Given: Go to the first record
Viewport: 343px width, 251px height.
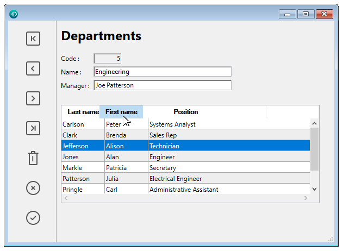Looking at the screenshot, I should pyautogui.click(x=33, y=39).
